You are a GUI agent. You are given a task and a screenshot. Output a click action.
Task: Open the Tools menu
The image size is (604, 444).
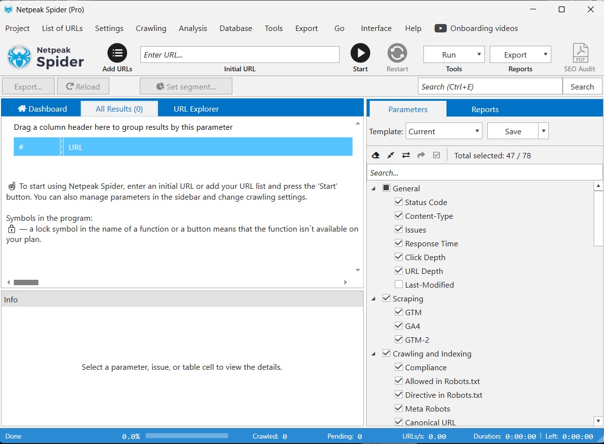274,29
